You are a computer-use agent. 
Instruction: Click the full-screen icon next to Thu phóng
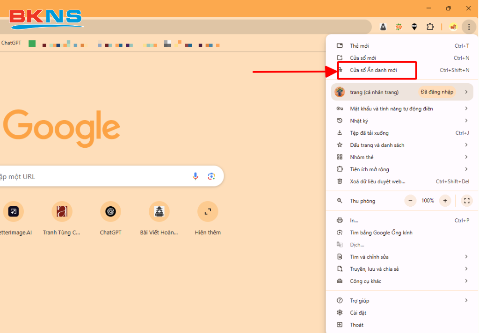point(466,201)
